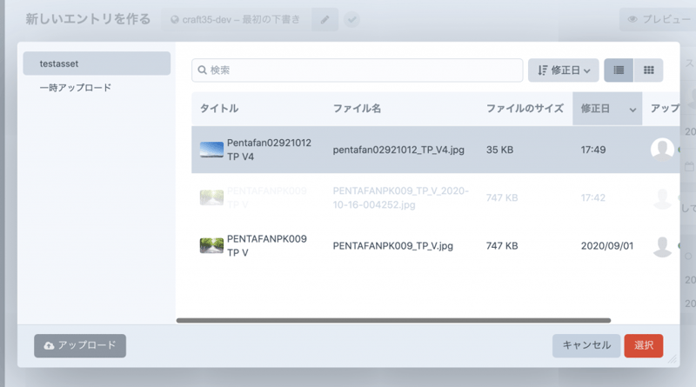
Task: Click filename pentafan02921012_TP_V4.jpg
Action: pos(398,150)
